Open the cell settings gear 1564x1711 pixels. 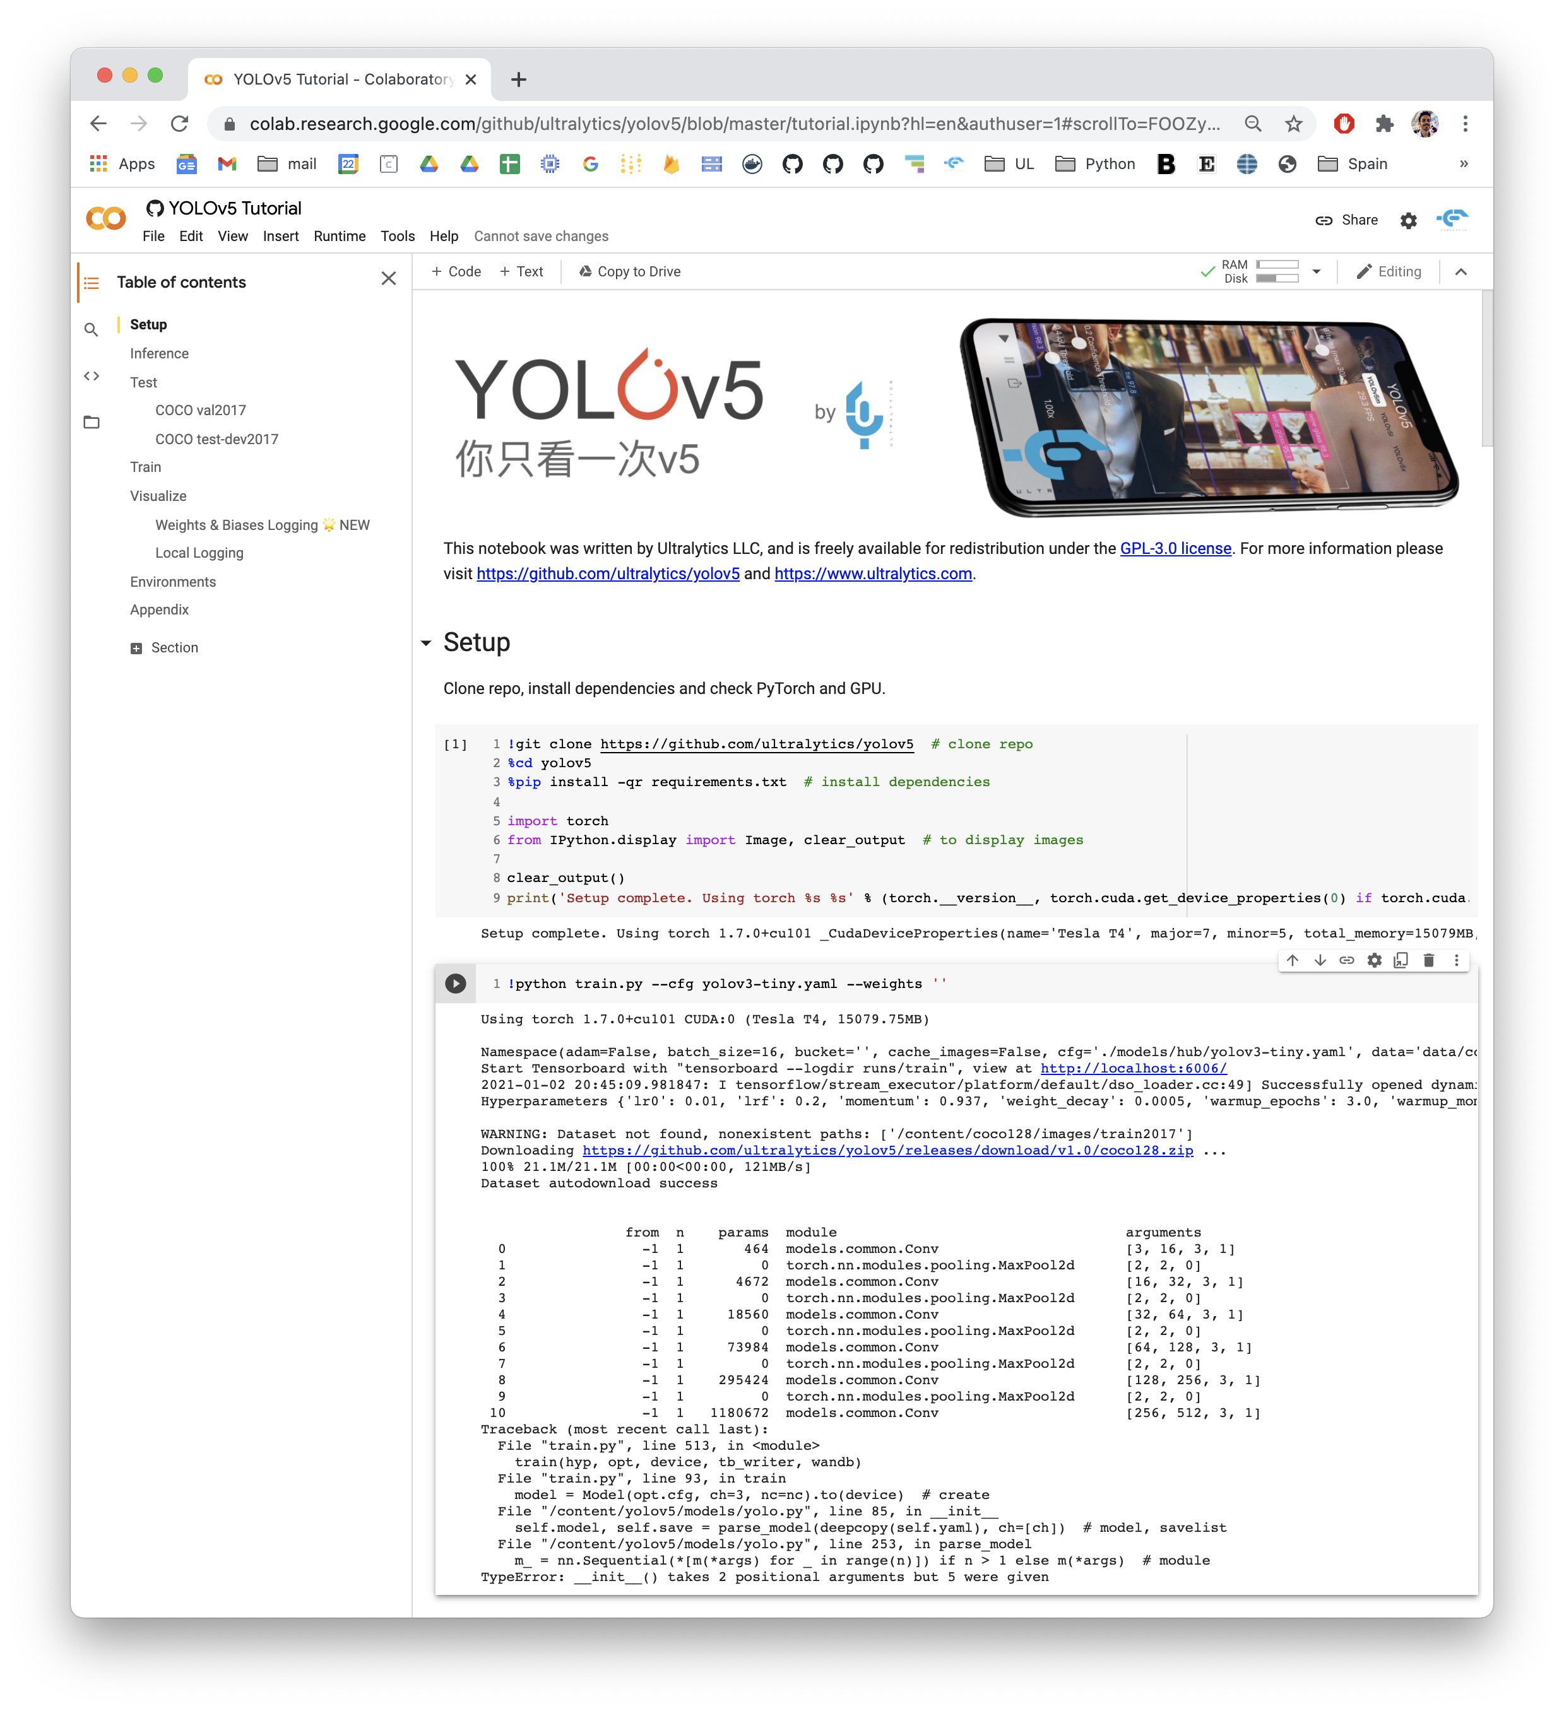[x=1374, y=960]
